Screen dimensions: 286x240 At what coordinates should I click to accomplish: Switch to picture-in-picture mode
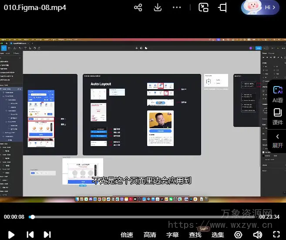point(204,8)
